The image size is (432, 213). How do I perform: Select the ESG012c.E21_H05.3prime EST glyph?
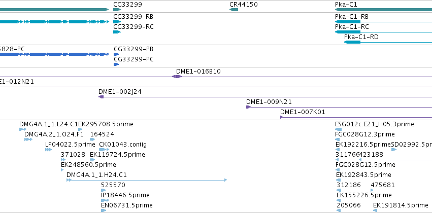[338, 129]
